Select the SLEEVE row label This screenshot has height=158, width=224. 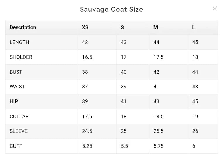coord(18,131)
